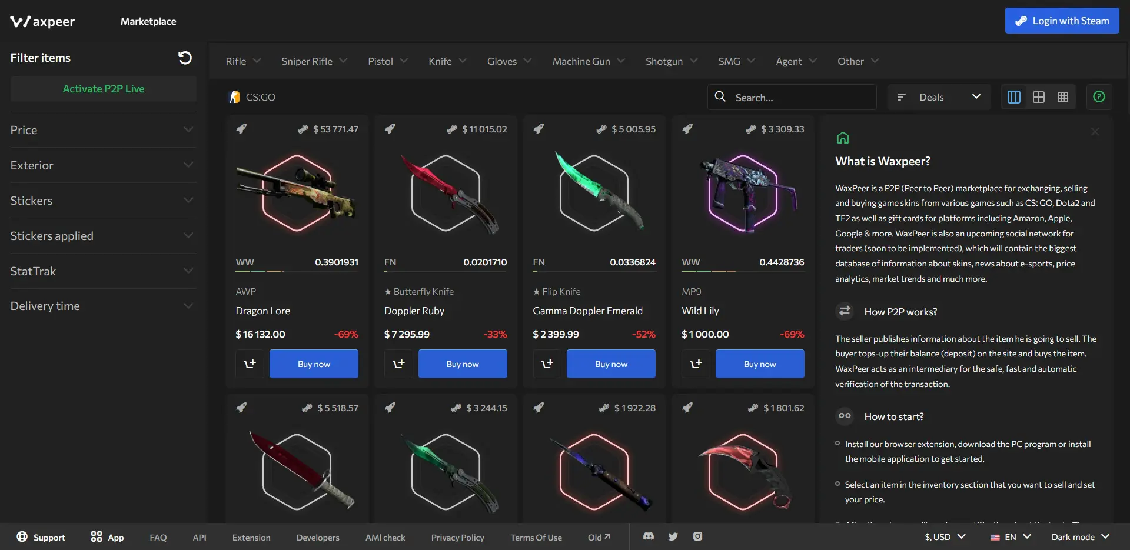This screenshot has height=550, width=1130.
Task: Open the Agent category menu
Action: (796, 61)
